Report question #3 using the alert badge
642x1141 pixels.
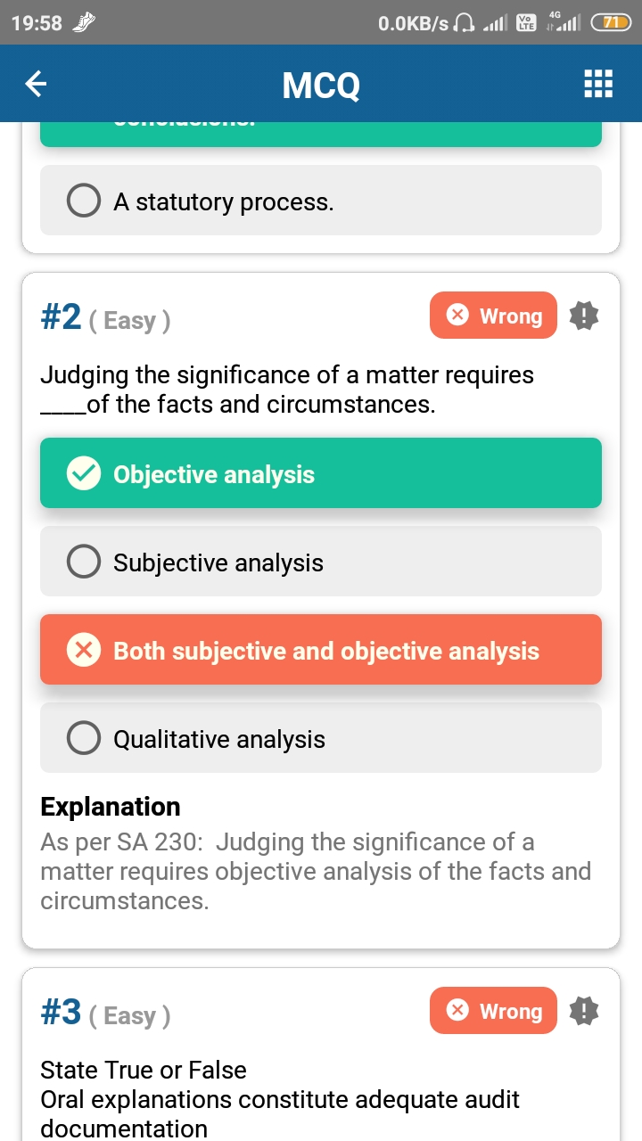[584, 1011]
